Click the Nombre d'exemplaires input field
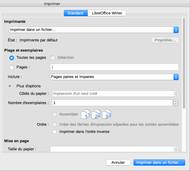The width and height of the screenshot is (190, 171). point(112,103)
